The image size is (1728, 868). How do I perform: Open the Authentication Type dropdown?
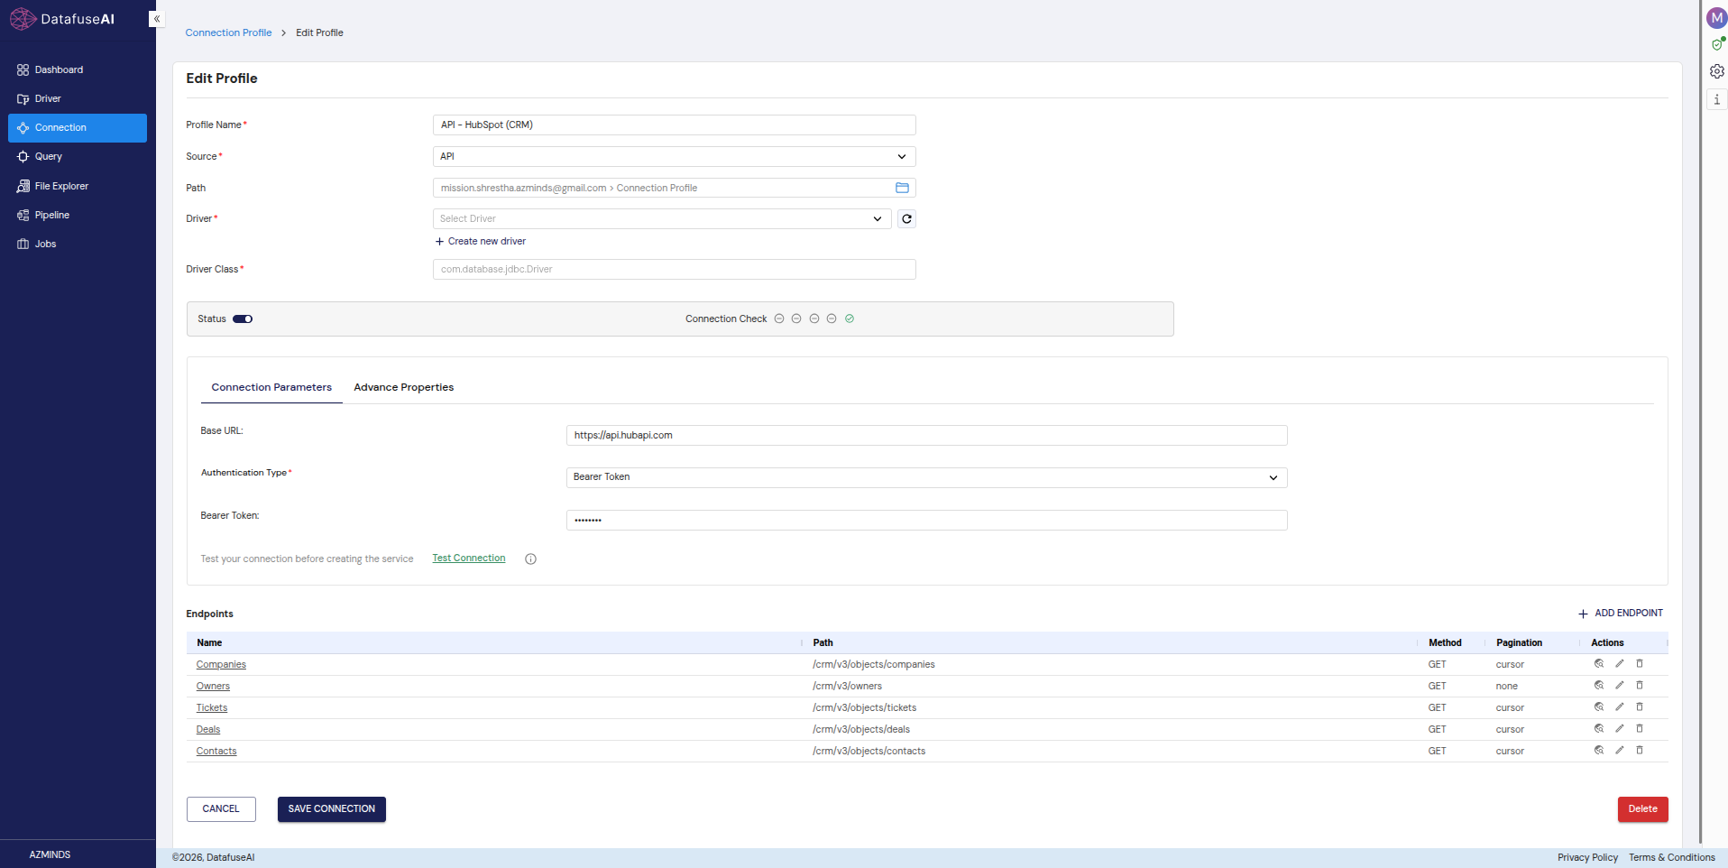coord(926,477)
